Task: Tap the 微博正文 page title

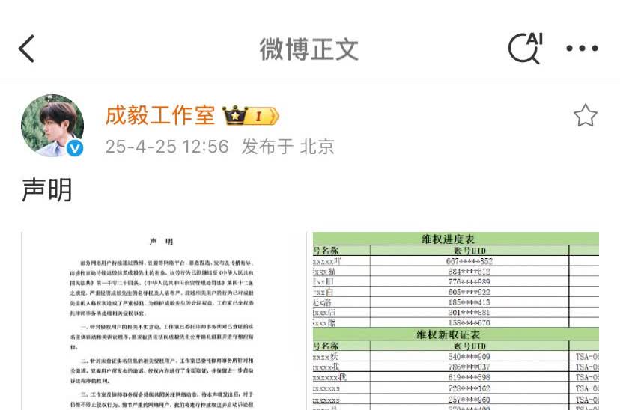Action: [x=309, y=49]
